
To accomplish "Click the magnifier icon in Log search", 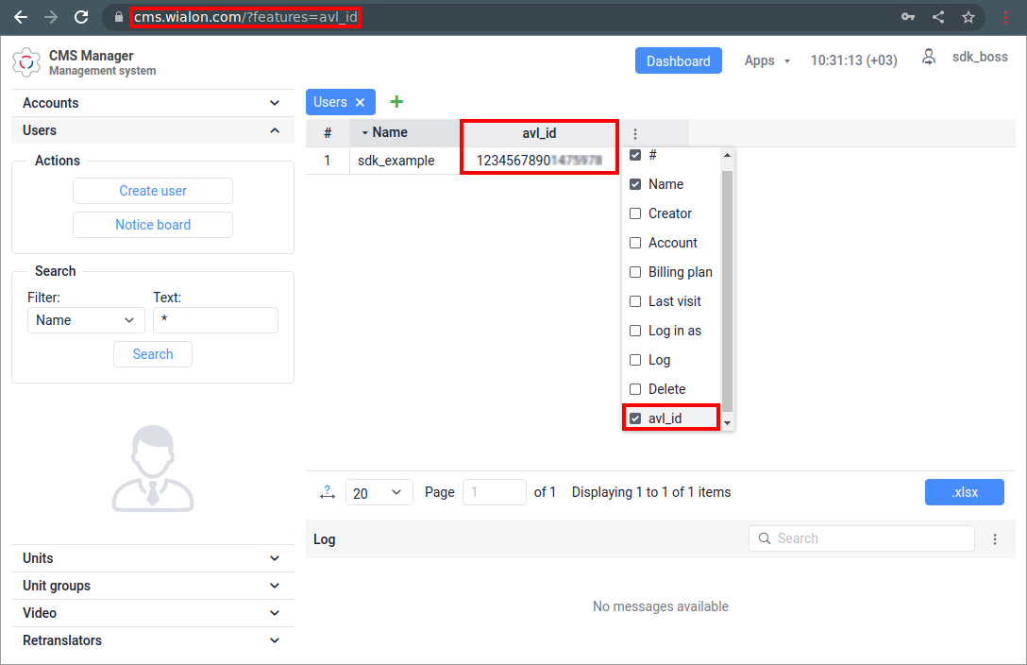I will [x=764, y=538].
